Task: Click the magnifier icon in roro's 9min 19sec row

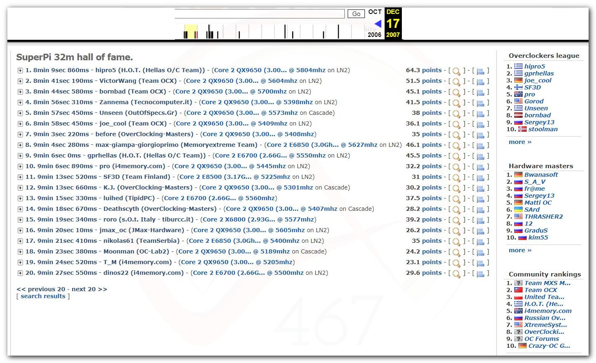Action: (x=456, y=220)
